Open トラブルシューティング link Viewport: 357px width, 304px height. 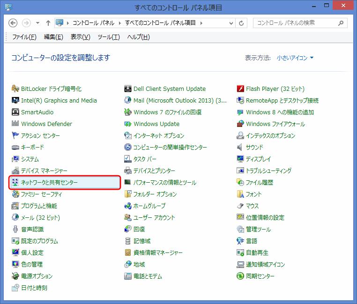[268, 171]
